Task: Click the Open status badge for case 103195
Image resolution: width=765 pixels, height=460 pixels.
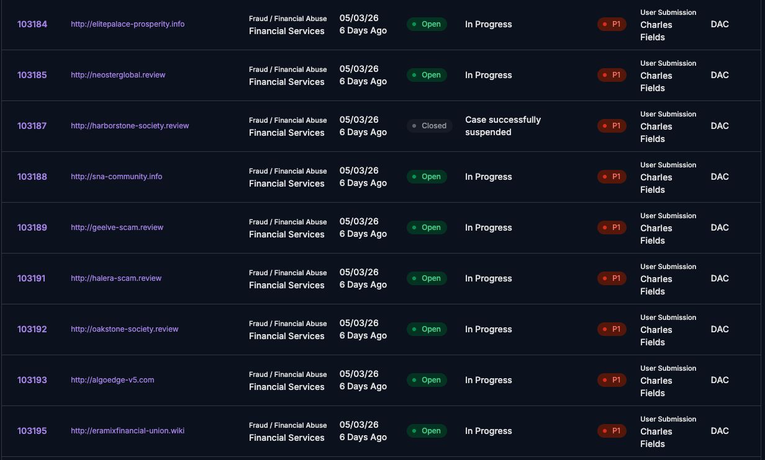Action: coord(427,431)
